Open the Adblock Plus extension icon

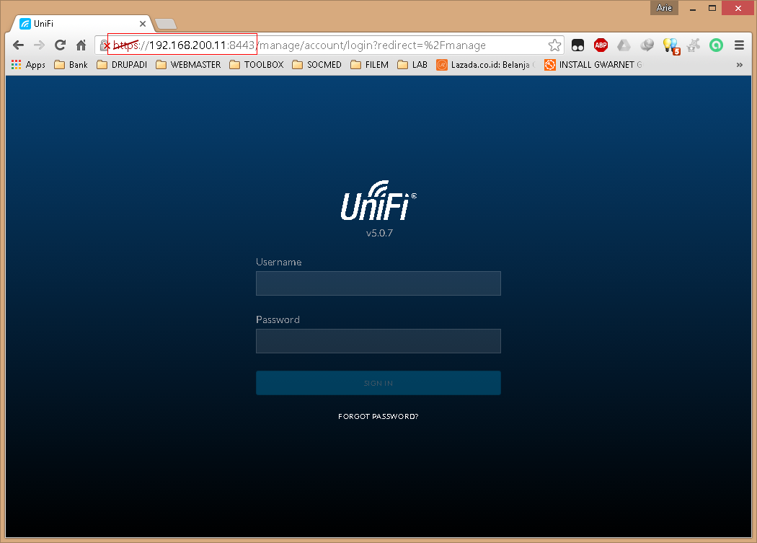point(601,45)
